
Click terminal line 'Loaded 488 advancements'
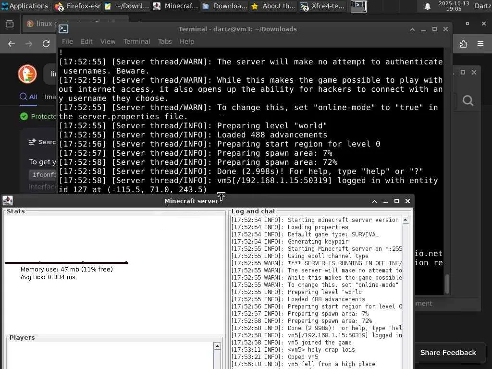coord(272,135)
